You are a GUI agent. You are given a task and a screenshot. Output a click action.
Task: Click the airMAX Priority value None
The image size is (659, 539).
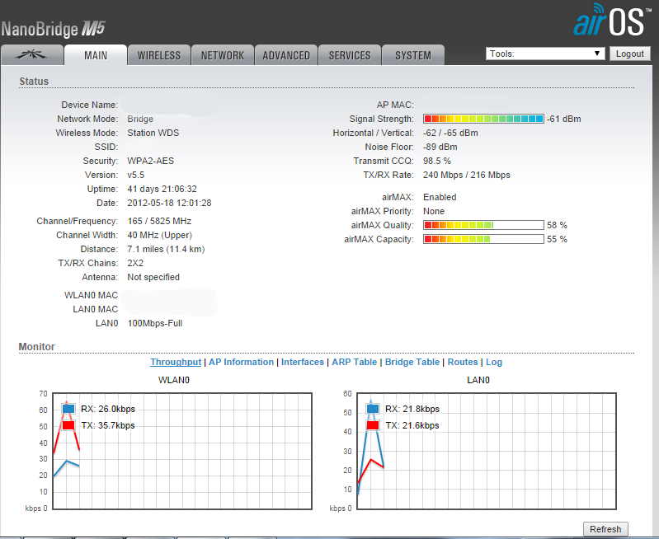tap(434, 211)
